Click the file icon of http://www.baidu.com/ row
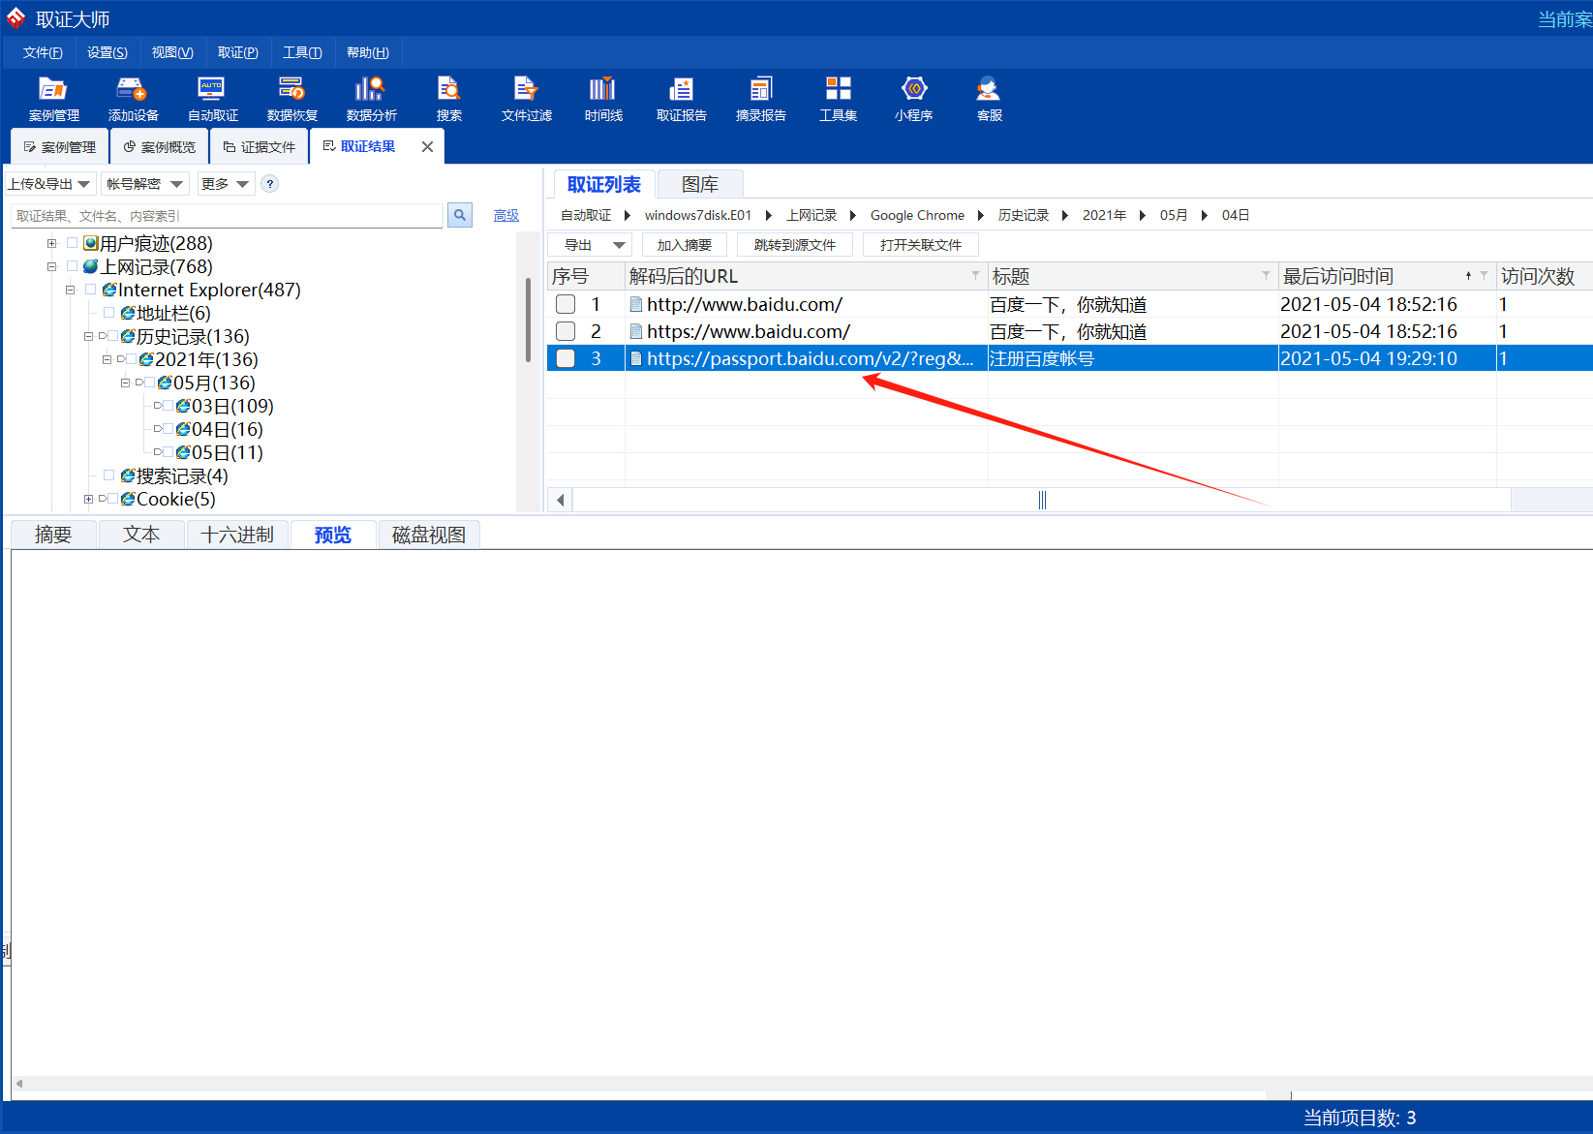 point(636,304)
